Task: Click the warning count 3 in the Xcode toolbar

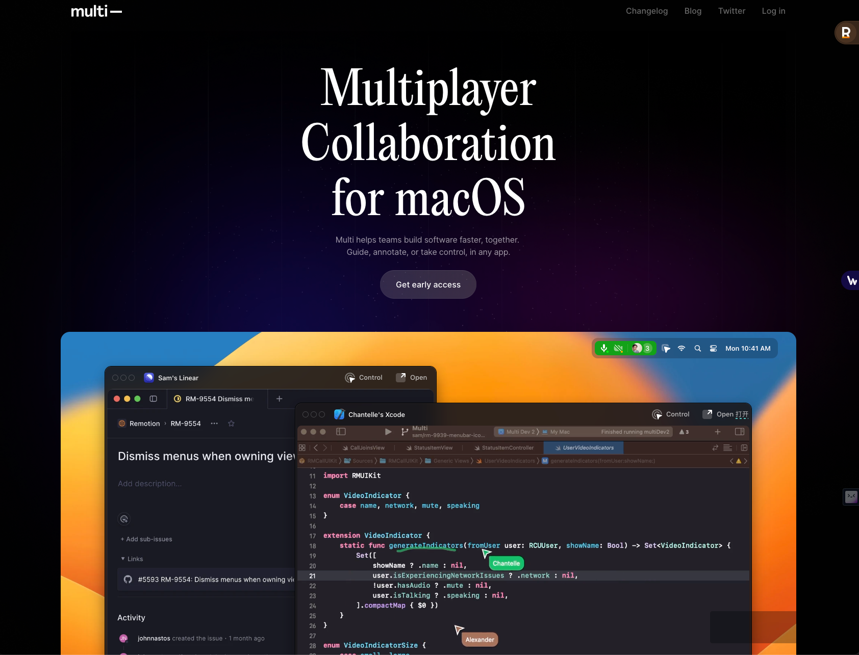Action: (684, 432)
